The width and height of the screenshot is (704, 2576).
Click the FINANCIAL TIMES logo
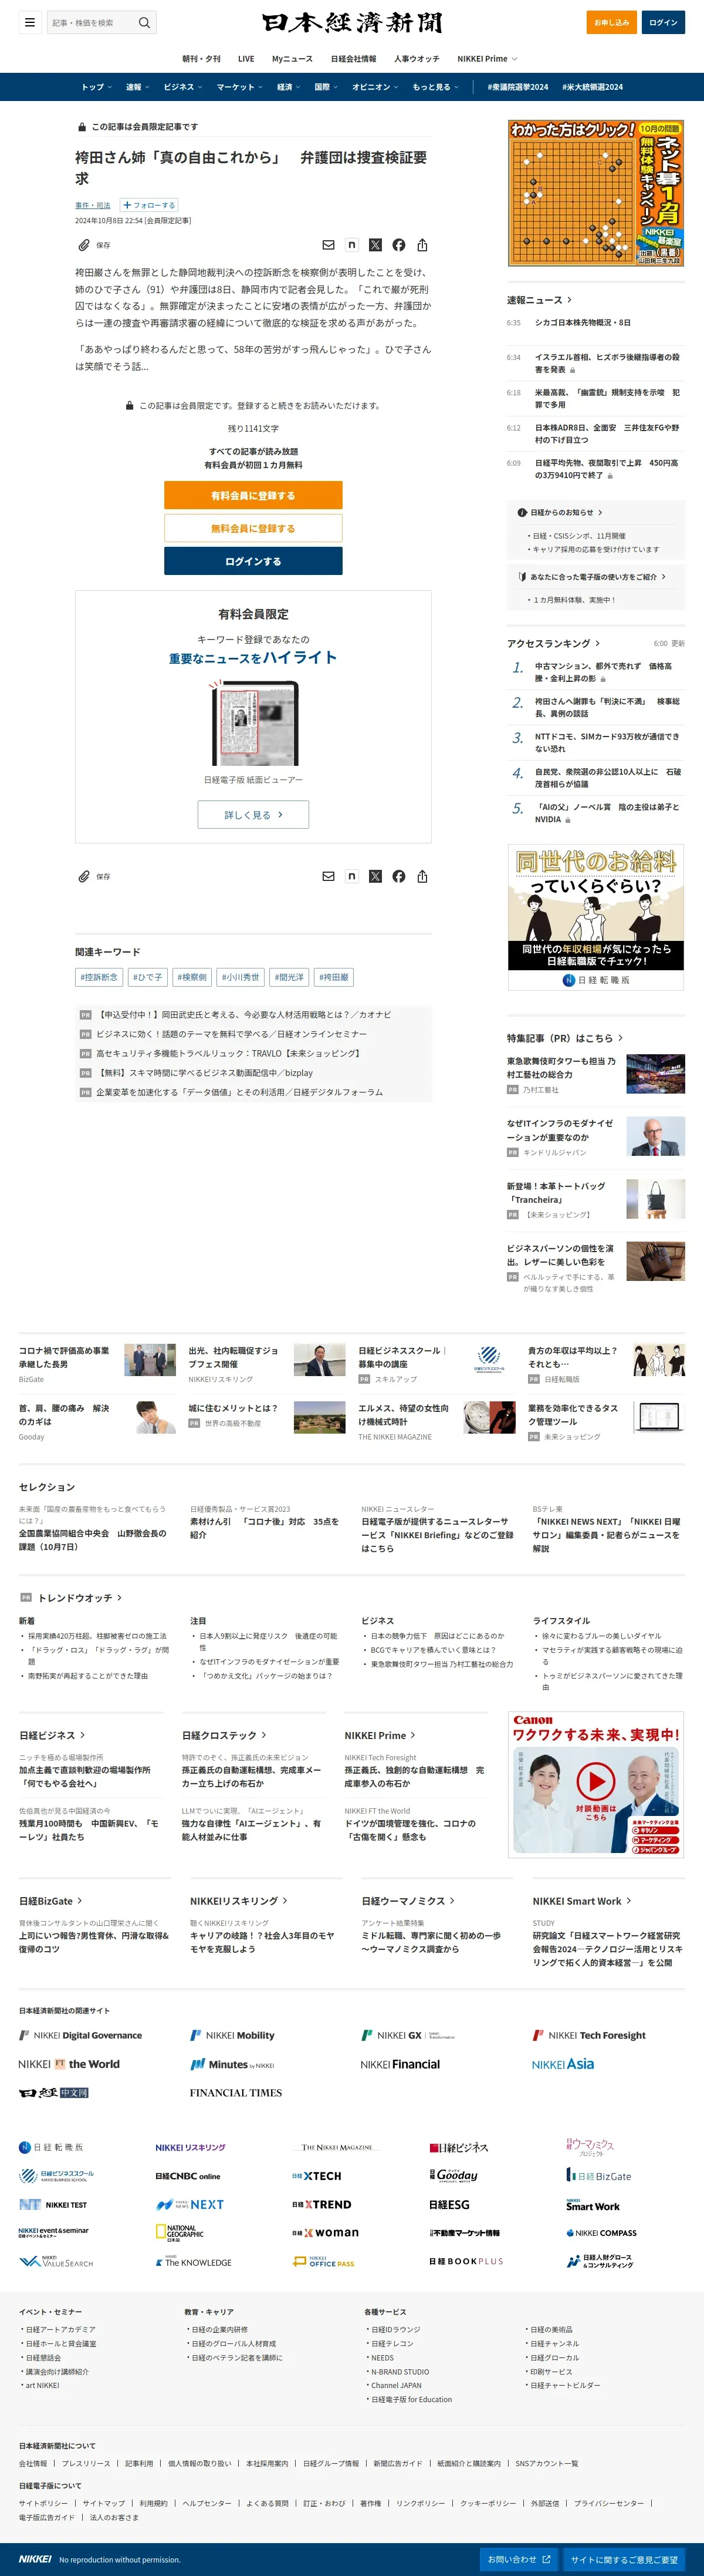click(236, 2092)
